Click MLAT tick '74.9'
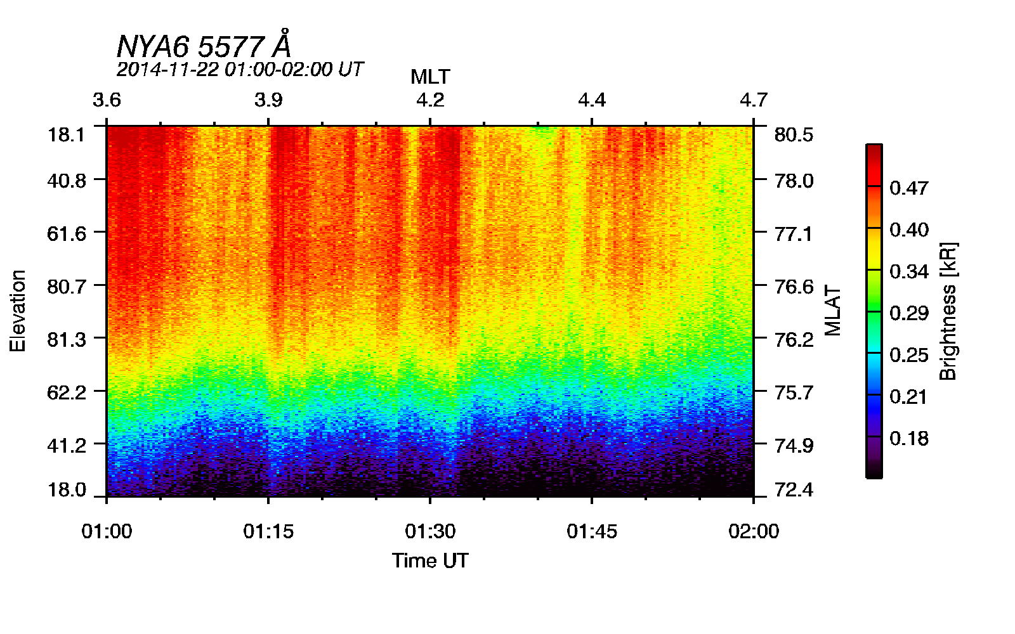This screenshot has height=634, width=1015. click(794, 446)
